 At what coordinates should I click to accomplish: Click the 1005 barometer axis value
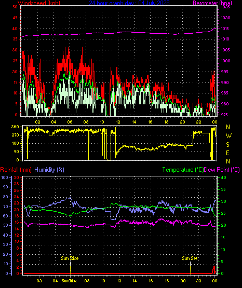(x=225, y=50)
